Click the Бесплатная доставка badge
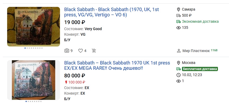 point(200,69)
